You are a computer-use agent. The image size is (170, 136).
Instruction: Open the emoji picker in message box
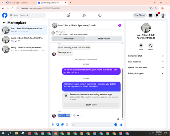tap(116, 125)
